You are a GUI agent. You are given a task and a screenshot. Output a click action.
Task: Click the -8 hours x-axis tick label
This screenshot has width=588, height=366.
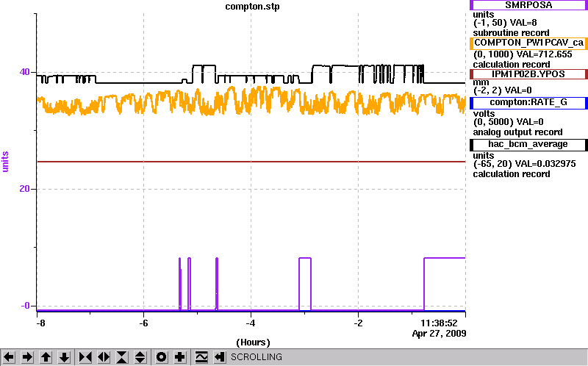point(40,323)
